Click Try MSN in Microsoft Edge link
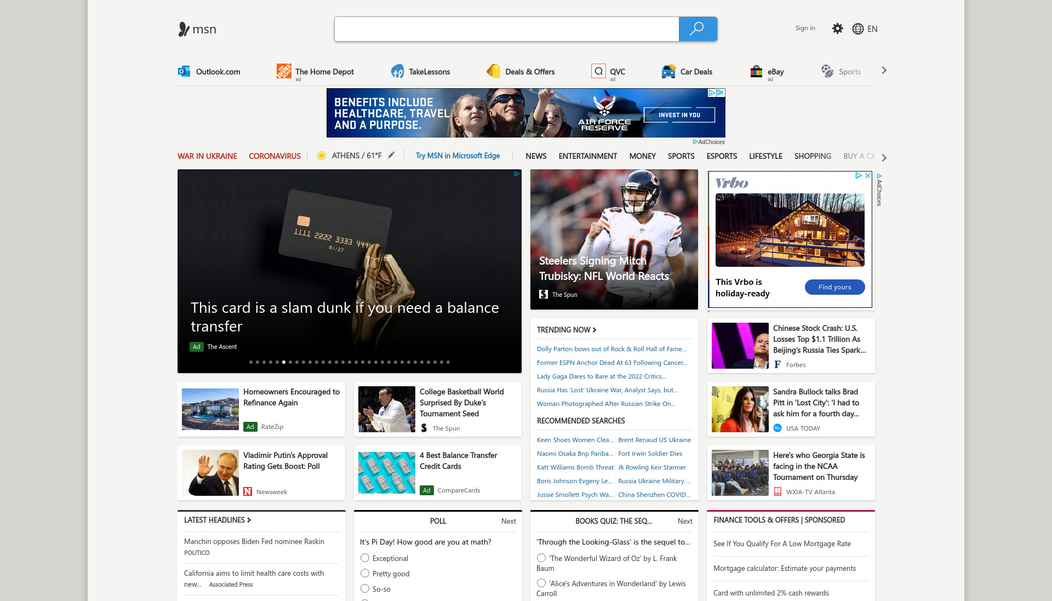Viewport: 1052px width, 601px height. pos(458,156)
